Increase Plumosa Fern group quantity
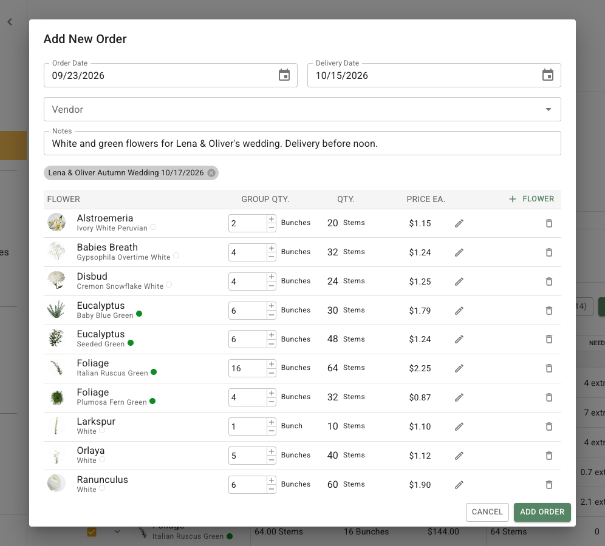The width and height of the screenshot is (605, 546). tap(272, 393)
